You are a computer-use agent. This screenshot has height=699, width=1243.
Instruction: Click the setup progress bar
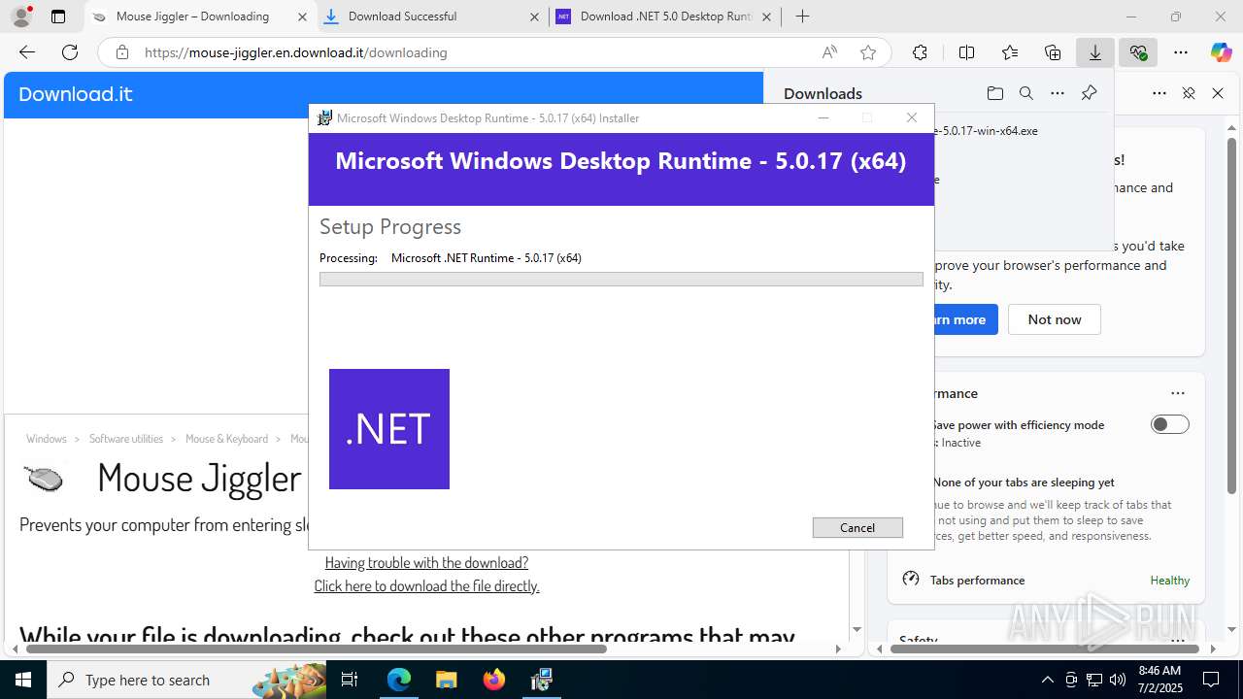(x=621, y=279)
